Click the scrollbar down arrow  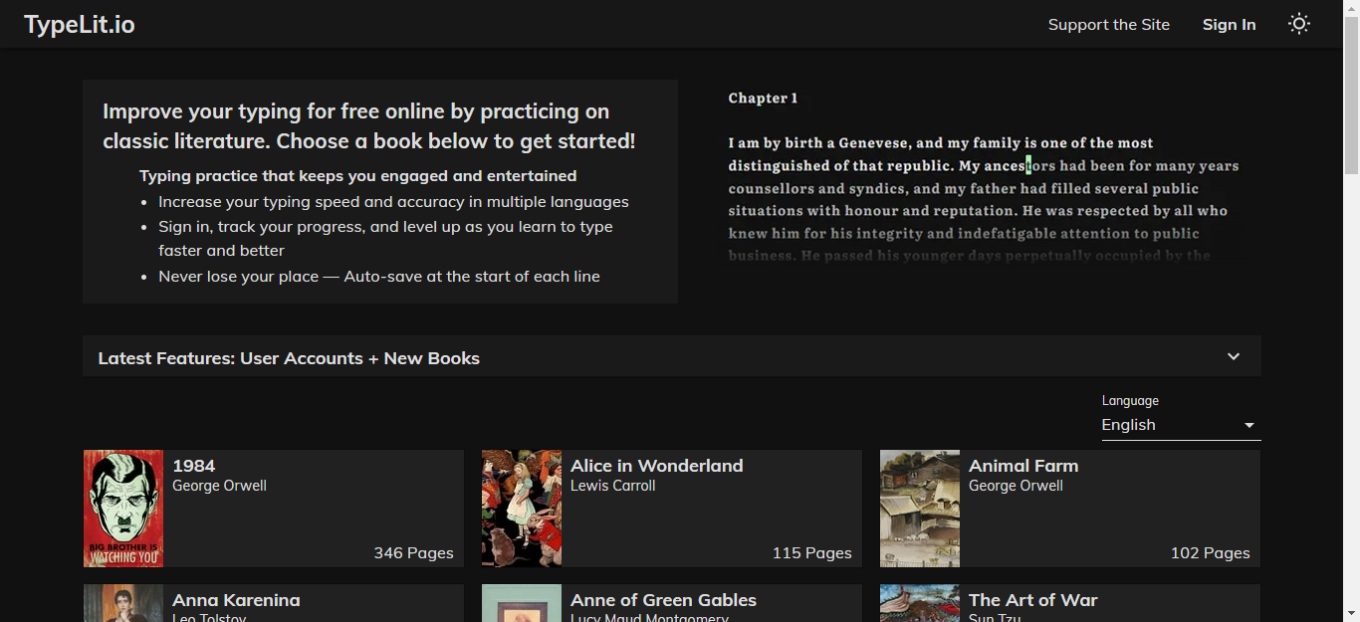[1351, 613]
